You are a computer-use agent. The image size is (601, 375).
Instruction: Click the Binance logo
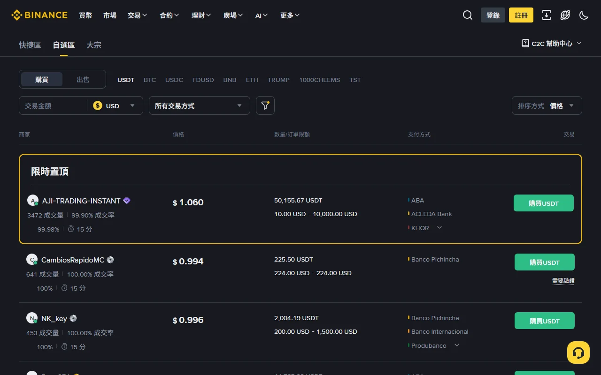click(39, 15)
